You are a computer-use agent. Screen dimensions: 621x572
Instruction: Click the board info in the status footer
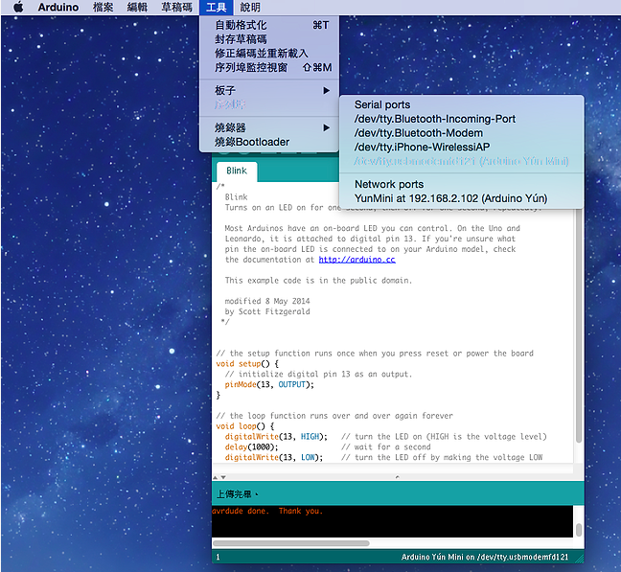pos(485,557)
